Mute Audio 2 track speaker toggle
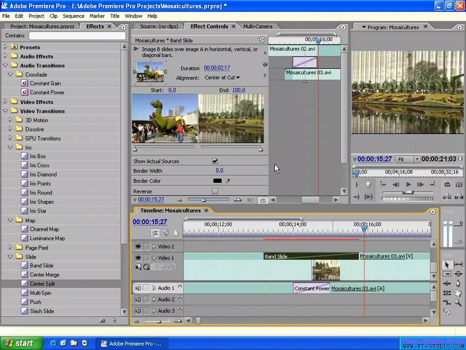This screenshot has width=466, height=350. click(x=138, y=299)
